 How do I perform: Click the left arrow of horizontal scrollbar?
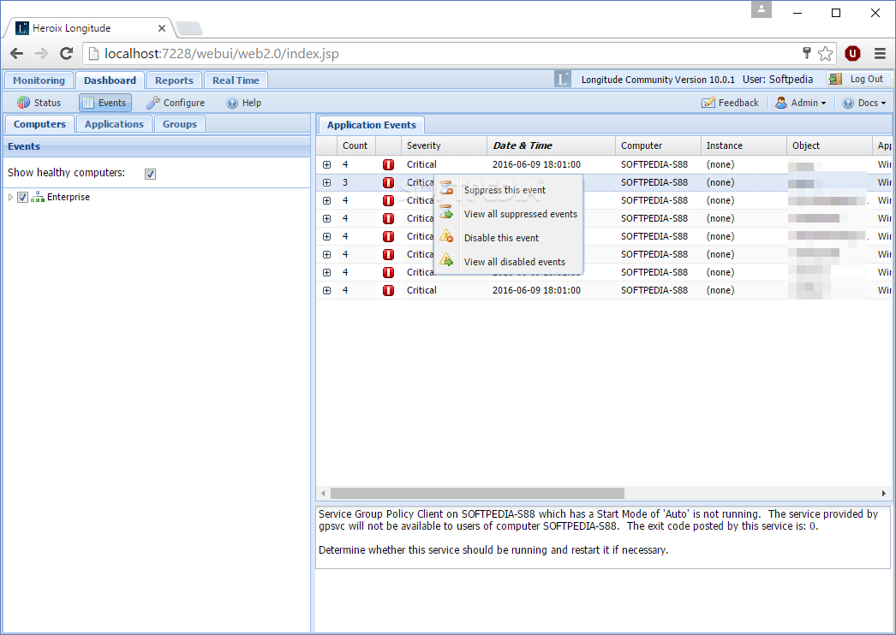point(324,493)
